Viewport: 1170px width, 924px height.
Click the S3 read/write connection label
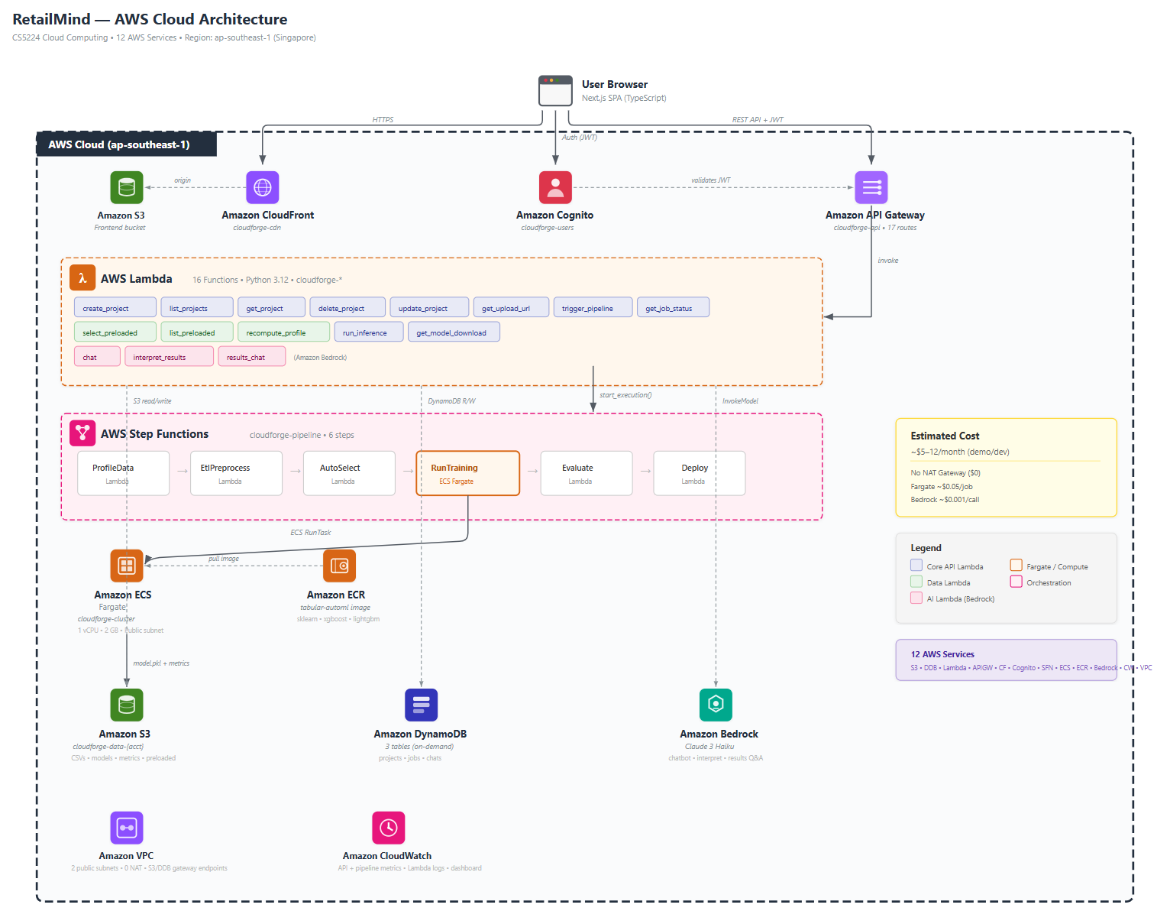click(x=152, y=401)
